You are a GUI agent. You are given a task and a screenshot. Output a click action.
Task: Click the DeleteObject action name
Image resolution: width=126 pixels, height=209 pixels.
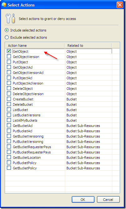(x=23, y=89)
